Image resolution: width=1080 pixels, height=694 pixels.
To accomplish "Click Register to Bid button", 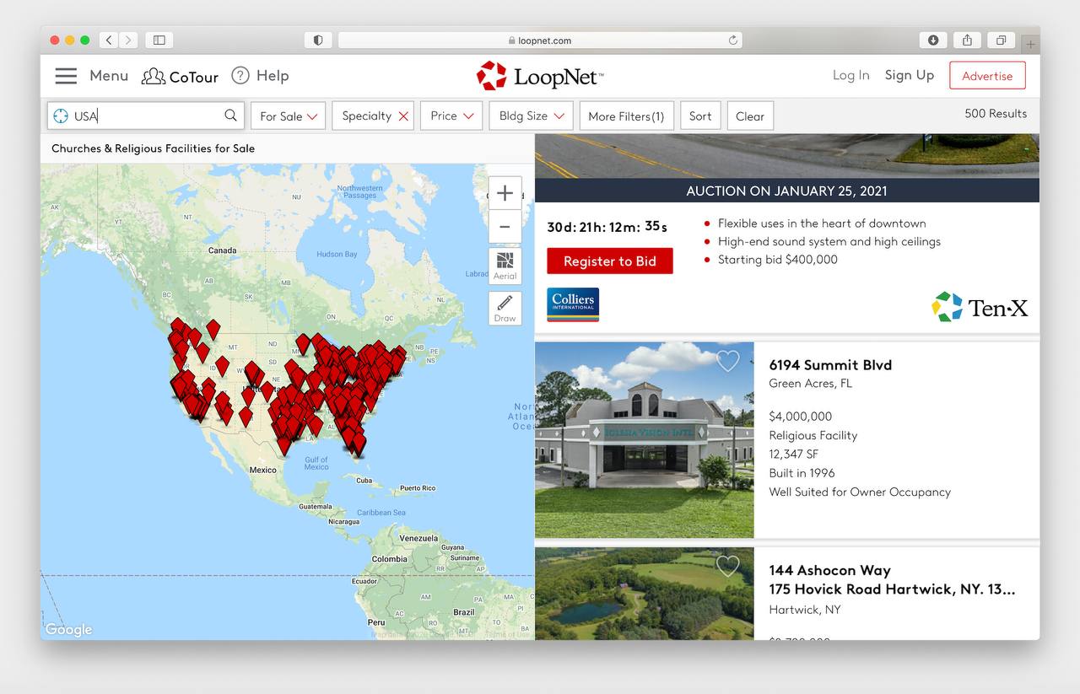I will [610, 261].
